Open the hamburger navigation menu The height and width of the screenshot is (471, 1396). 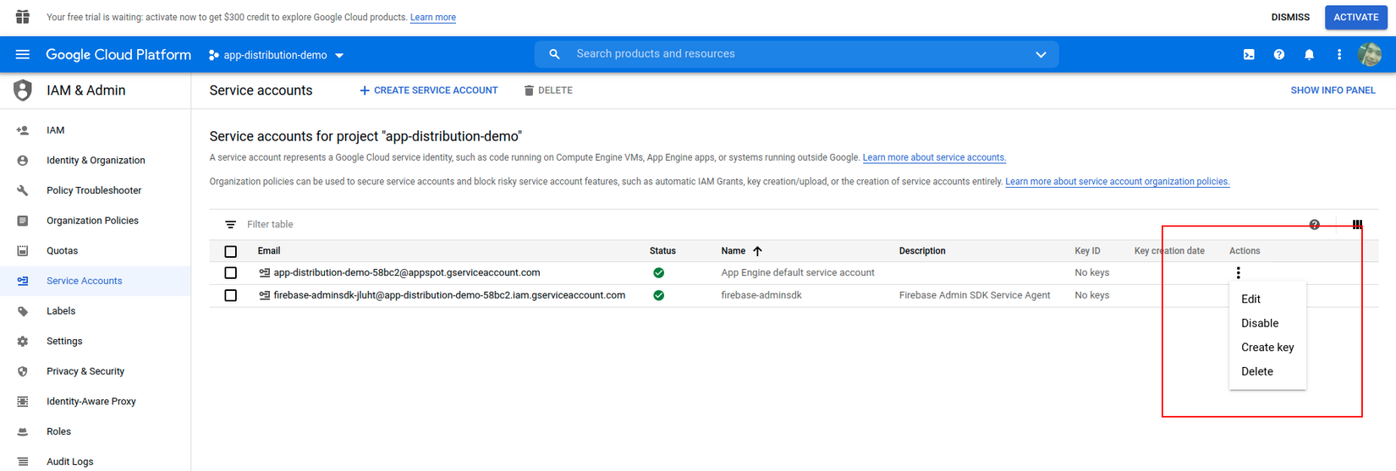23,55
